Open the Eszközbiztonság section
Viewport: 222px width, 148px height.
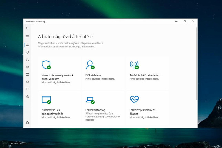coord(95,110)
